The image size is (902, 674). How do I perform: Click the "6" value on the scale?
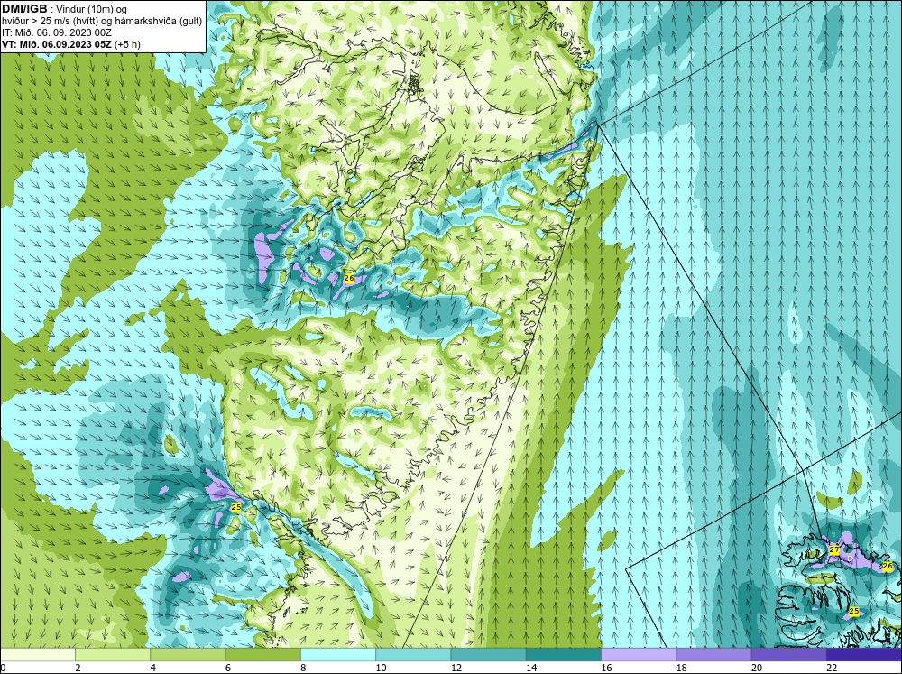tap(228, 668)
